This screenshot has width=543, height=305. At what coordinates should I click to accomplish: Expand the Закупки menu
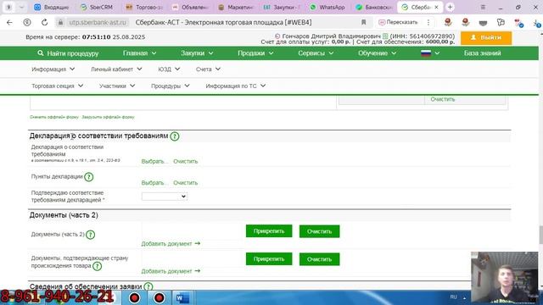(x=197, y=53)
